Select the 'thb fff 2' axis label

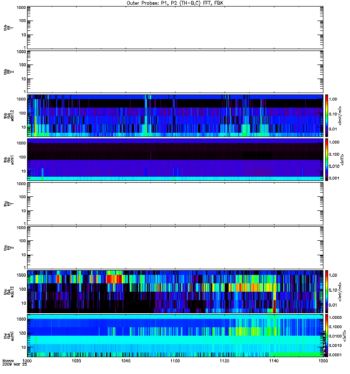(x=8, y=72)
